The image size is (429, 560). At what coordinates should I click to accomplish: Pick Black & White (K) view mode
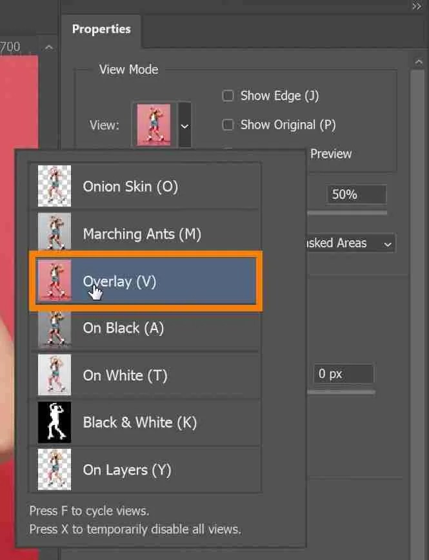coord(145,422)
